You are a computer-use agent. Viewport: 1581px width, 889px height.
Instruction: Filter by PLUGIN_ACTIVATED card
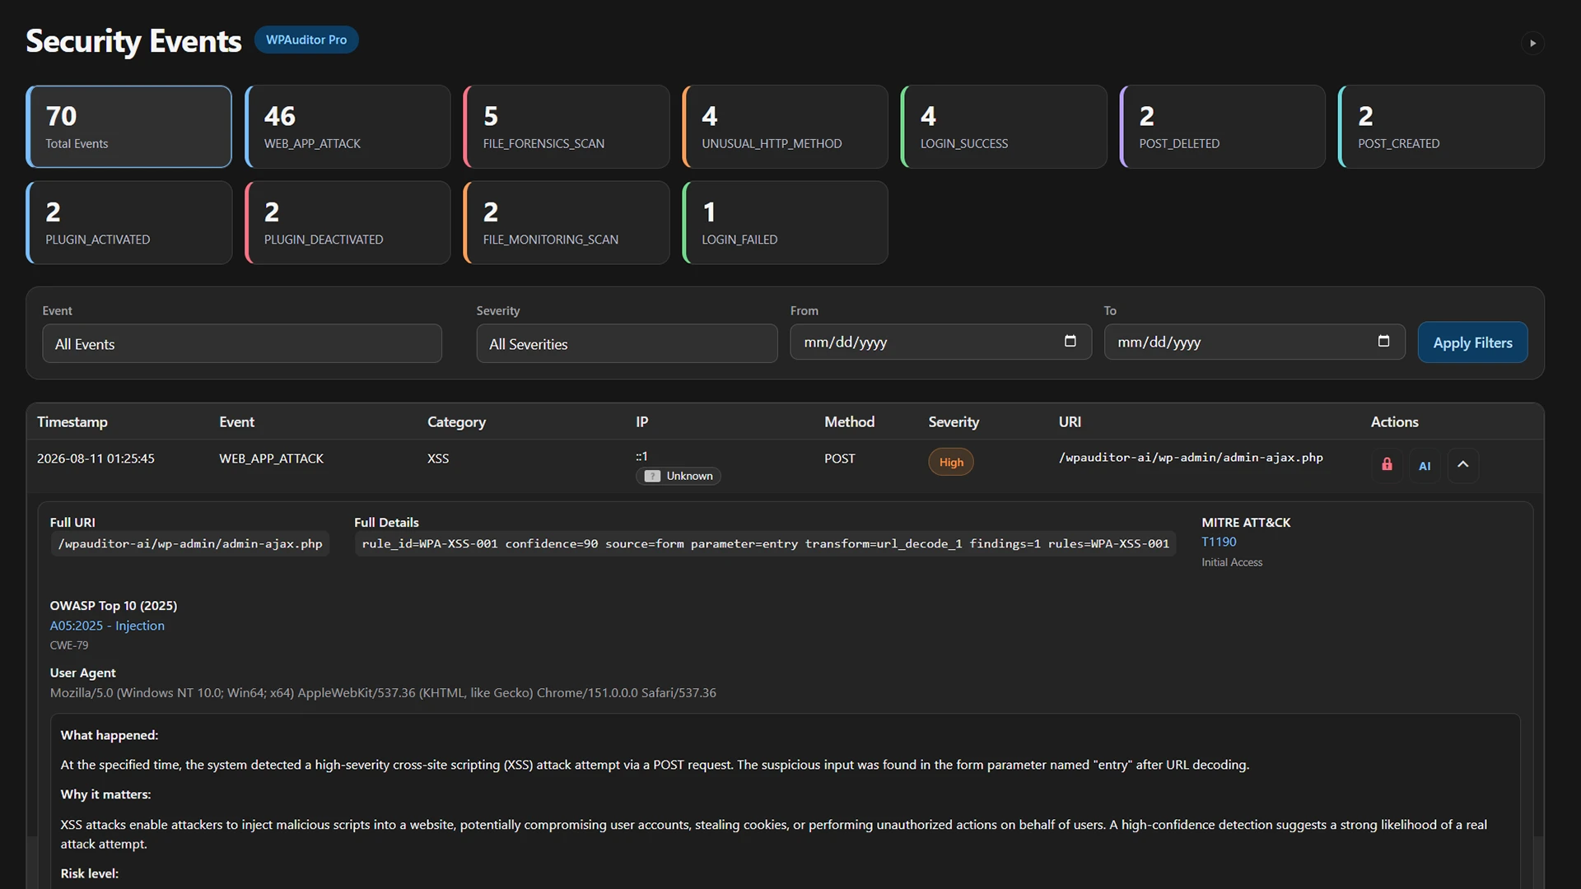[x=128, y=223]
